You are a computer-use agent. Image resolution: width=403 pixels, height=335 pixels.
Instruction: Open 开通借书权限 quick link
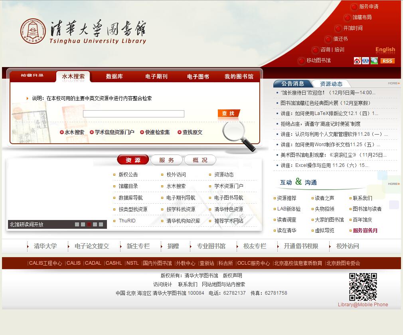[301, 246]
